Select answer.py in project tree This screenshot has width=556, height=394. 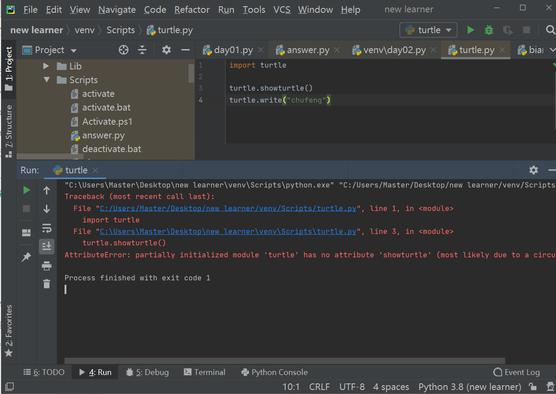(103, 135)
